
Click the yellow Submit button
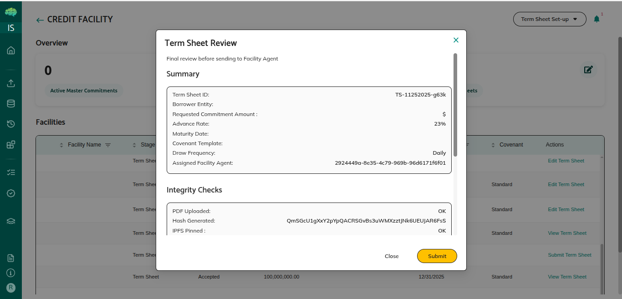point(437,256)
